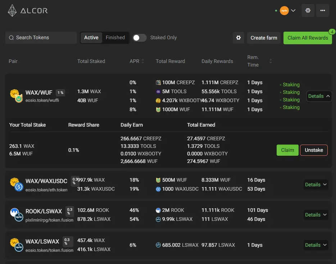Image resolution: width=336 pixels, height=264 pixels.
Task: Click pixilminirpg/token.fusion contract text
Action: [49, 220]
